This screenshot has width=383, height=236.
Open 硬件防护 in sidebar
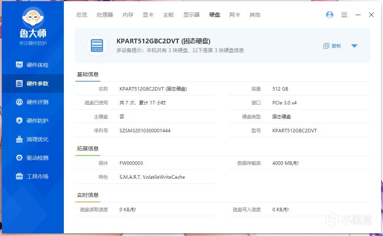click(32, 121)
